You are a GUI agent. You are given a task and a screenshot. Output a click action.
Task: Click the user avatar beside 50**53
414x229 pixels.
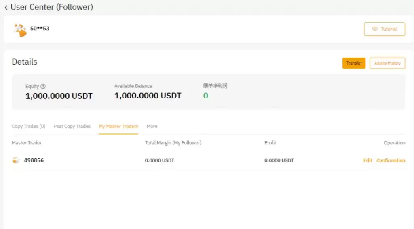tap(19, 30)
